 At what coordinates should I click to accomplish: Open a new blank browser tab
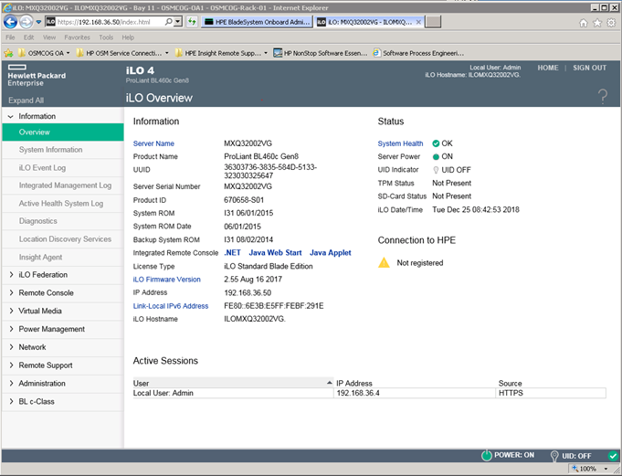tap(433, 22)
